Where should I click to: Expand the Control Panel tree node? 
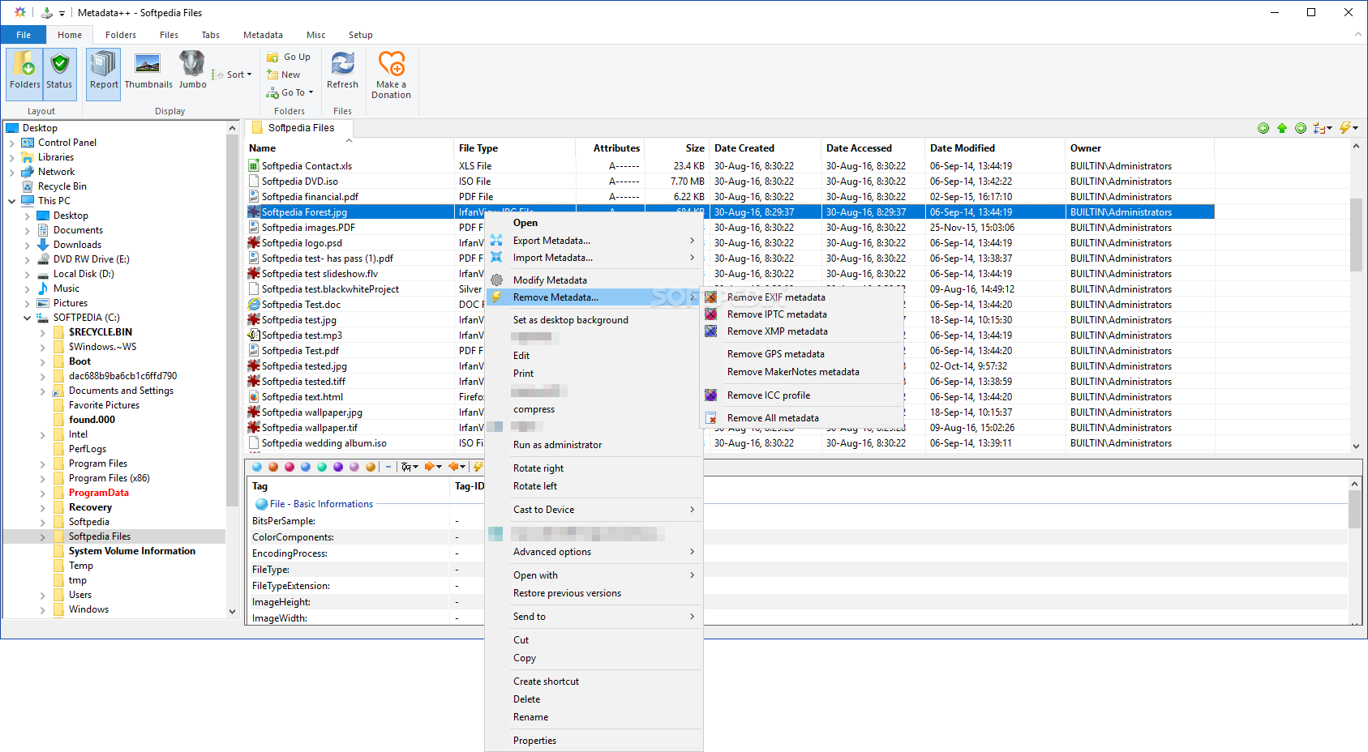click(12, 143)
